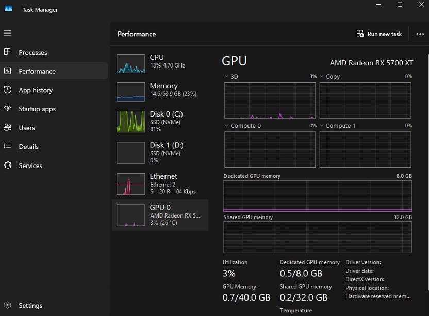The height and width of the screenshot is (316, 429).
Task: Select the Memory usage thumbnail graph
Action: [x=131, y=92]
